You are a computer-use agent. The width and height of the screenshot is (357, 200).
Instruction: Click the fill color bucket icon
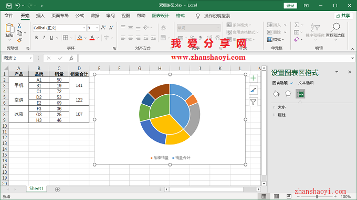click(80, 38)
